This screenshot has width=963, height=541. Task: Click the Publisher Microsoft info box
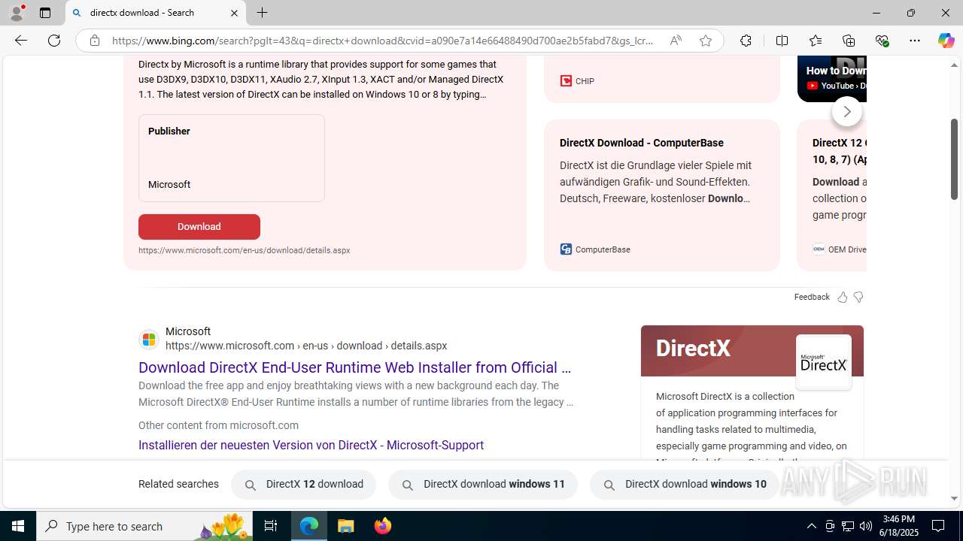[x=232, y=158]
